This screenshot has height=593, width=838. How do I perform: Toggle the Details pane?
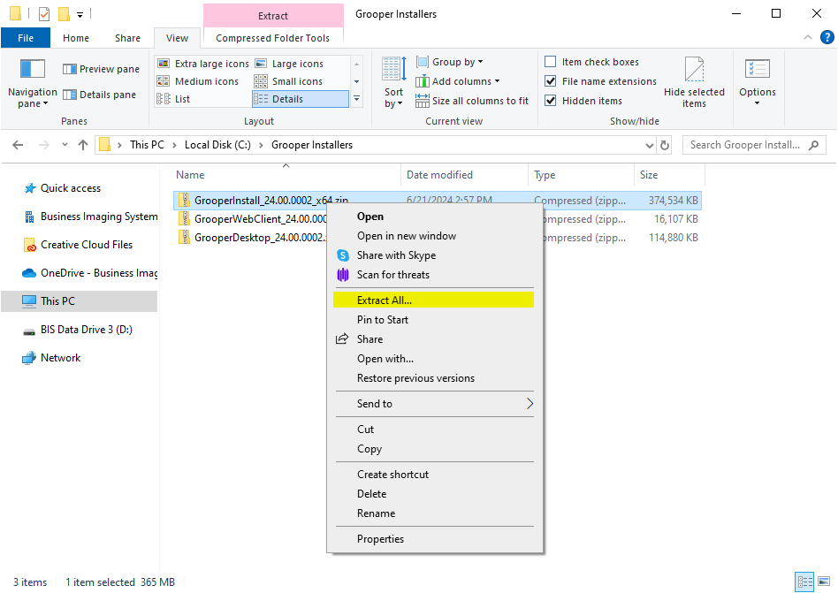[99, 95]
